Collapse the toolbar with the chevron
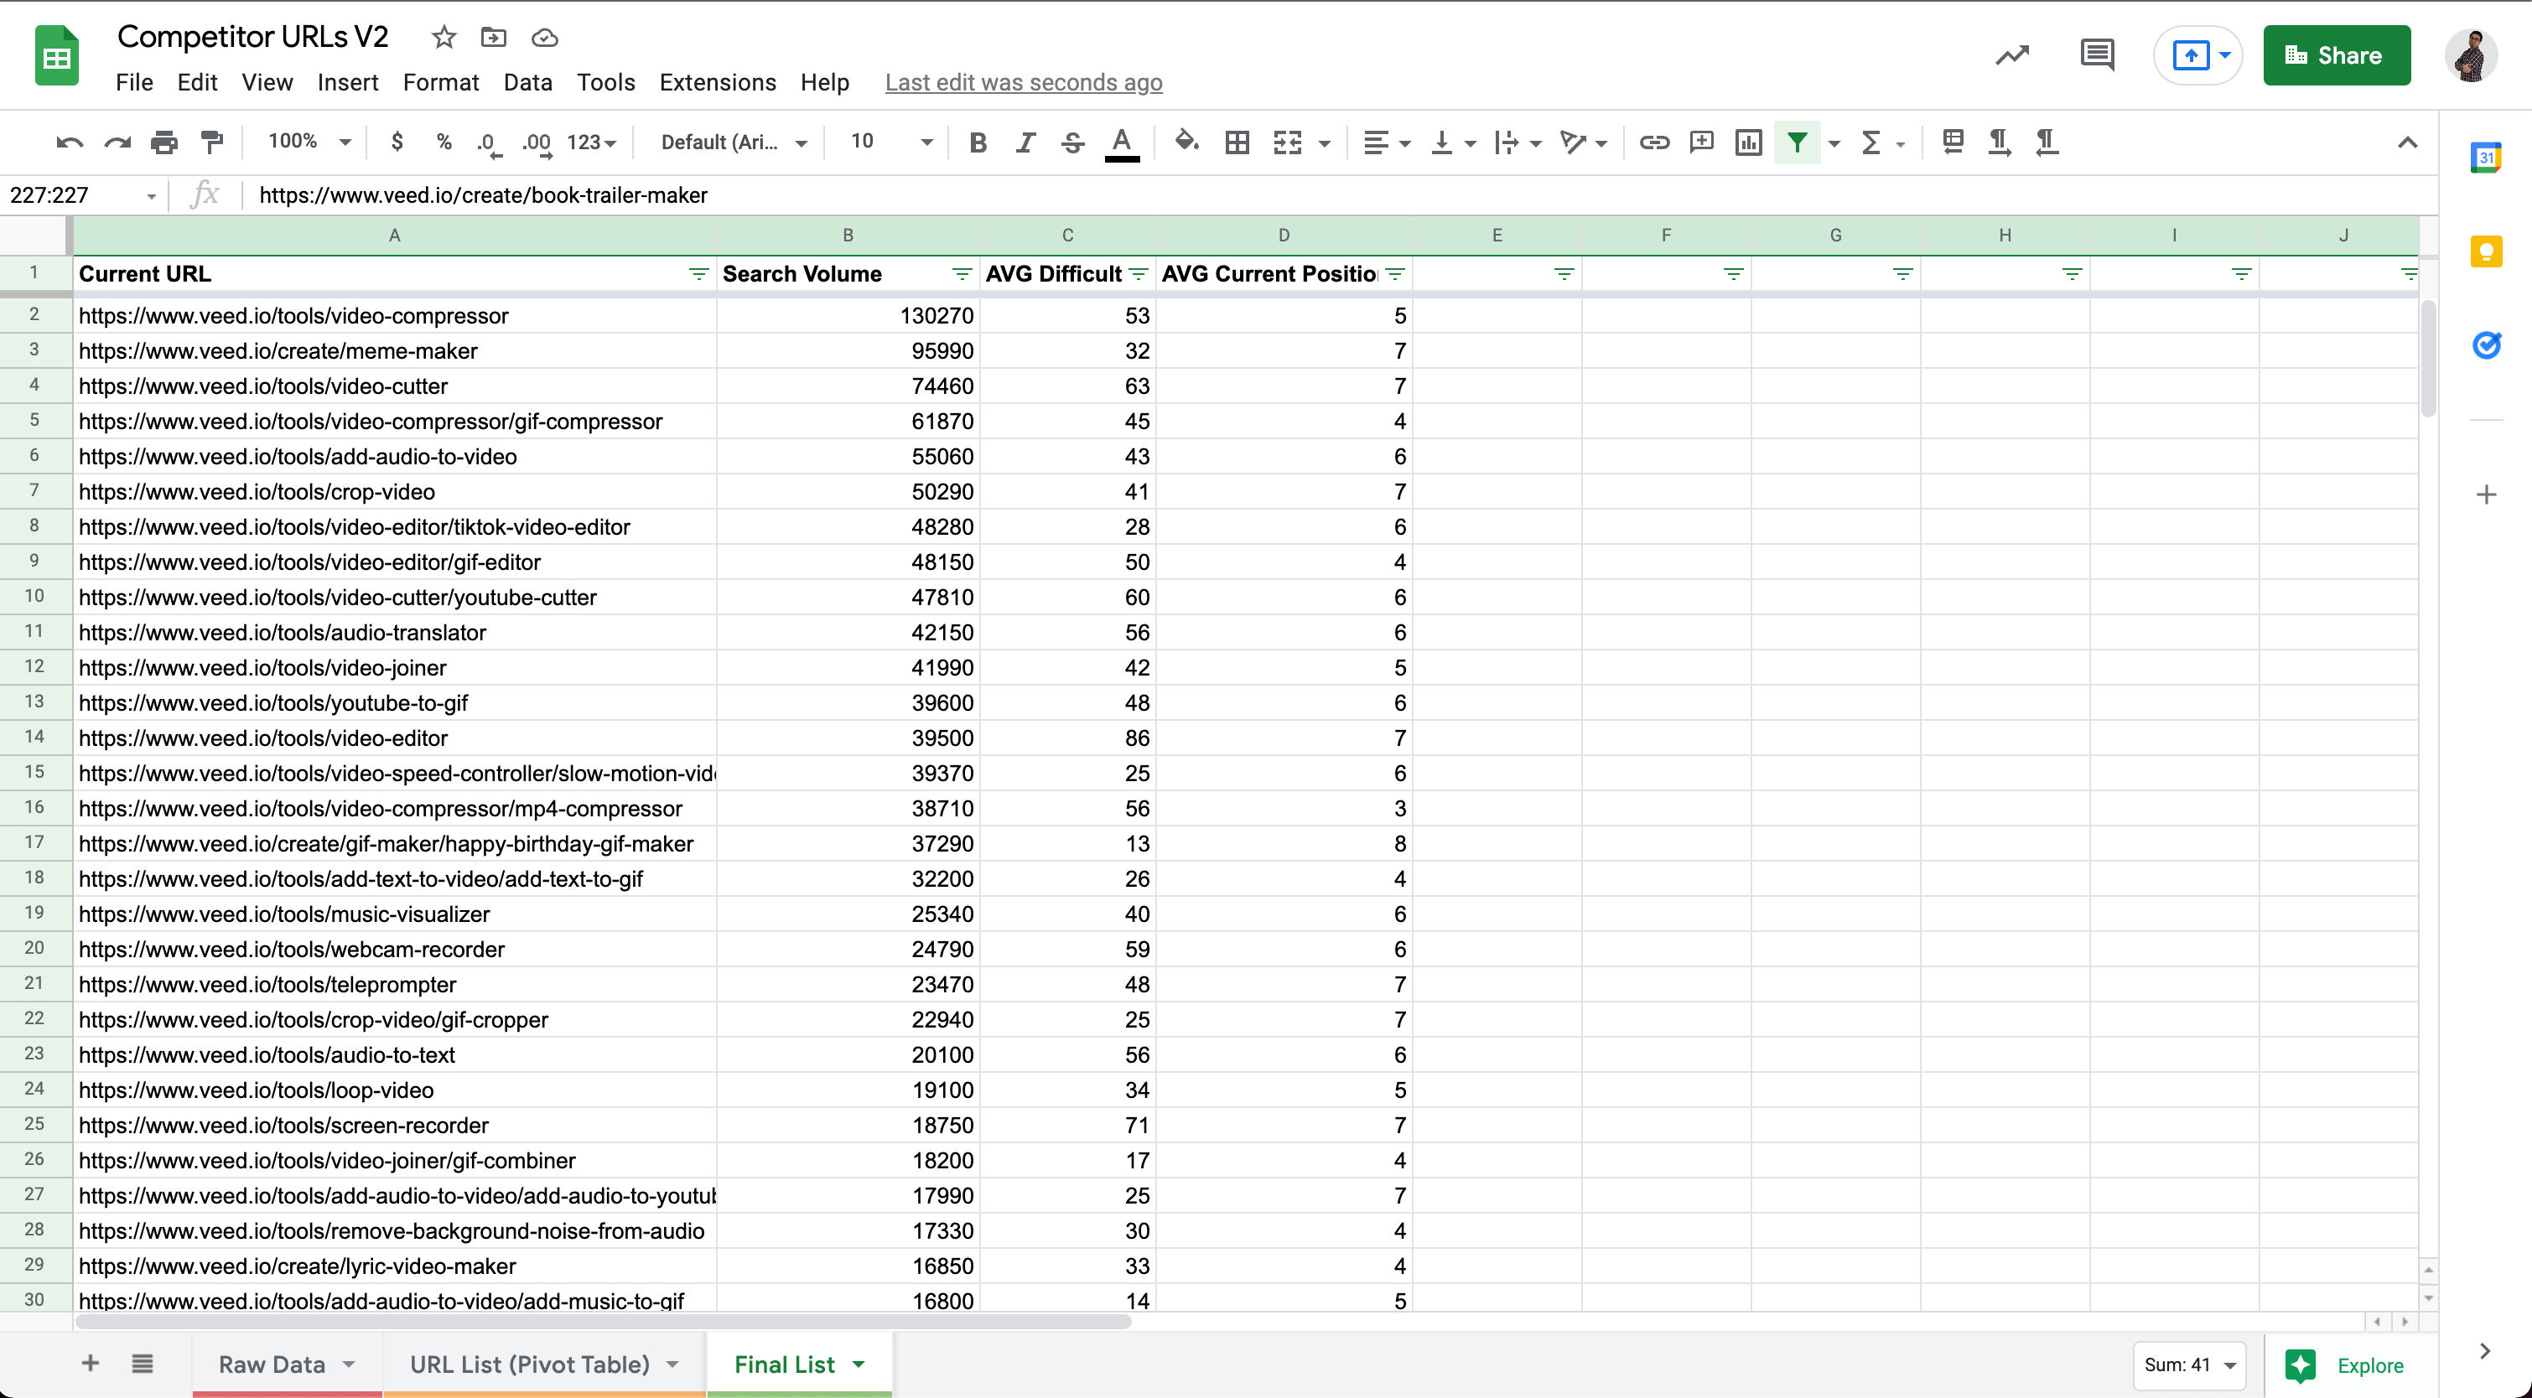Viewport: 2532px width, 1398px height. click(x=2406, y=142)
